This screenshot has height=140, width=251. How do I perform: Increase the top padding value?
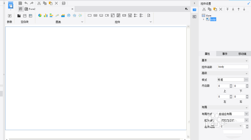[x=231, y=85]
